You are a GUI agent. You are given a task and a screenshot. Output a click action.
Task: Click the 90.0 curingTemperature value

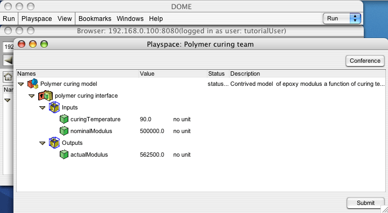pyautogui.click(x=145, y=119)
